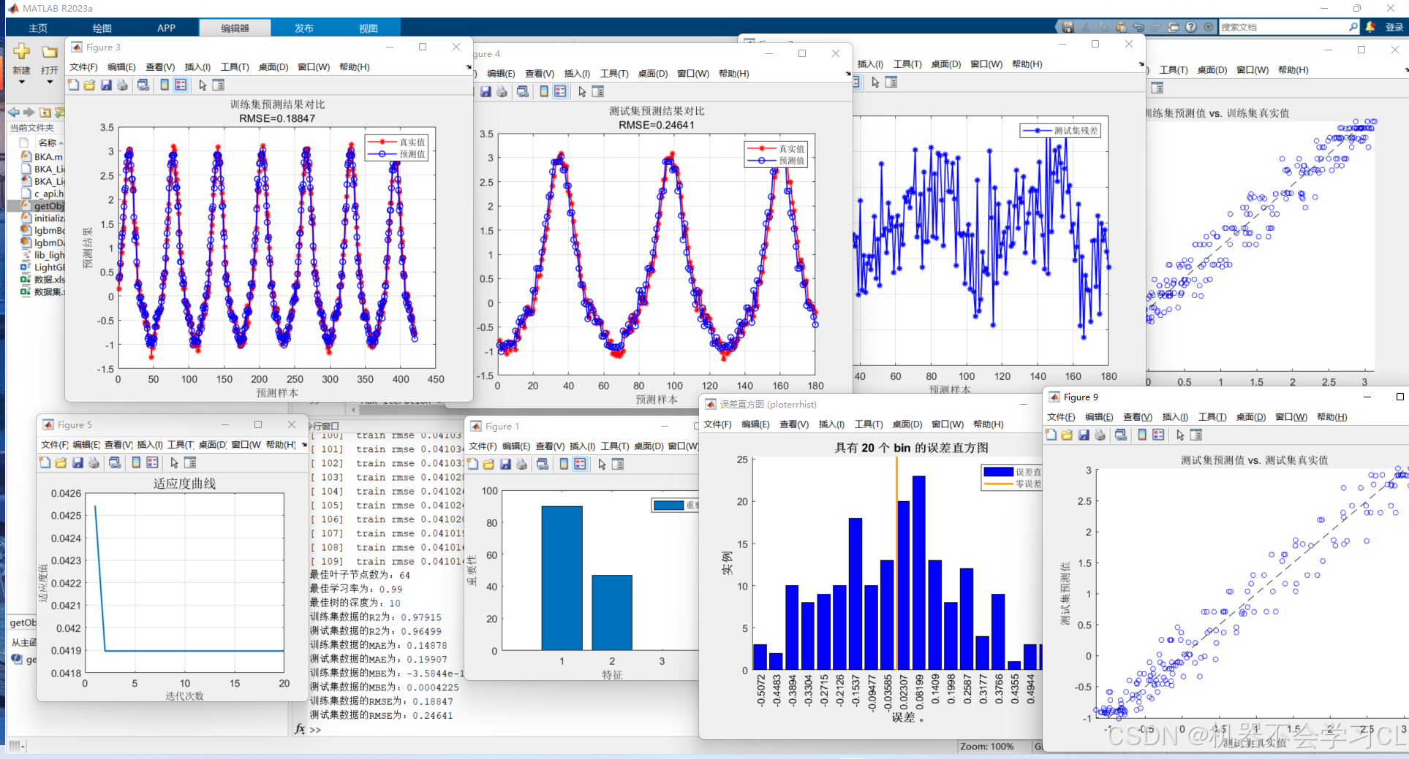Switch to 主页 tab in MATLAB
Screen dimensions: 1409x759
38,28
